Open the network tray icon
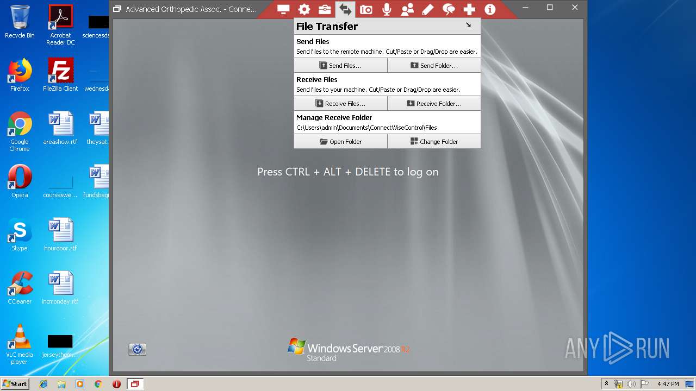The width and height of the screenshot is (696, 391). click(618, 384)
